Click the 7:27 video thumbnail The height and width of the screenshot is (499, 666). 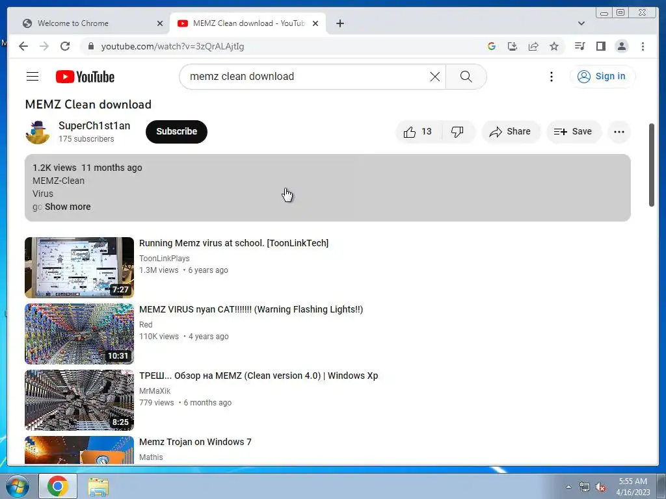coord(79,267)
